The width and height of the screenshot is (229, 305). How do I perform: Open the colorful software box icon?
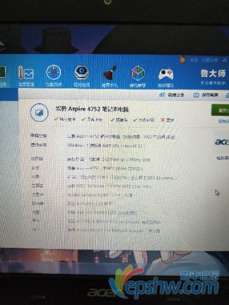pyautogui.click(x=137, y=73)
